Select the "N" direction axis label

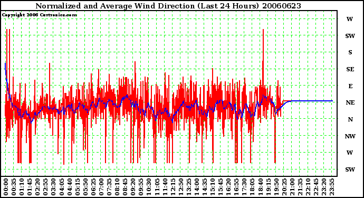(350, 119)
